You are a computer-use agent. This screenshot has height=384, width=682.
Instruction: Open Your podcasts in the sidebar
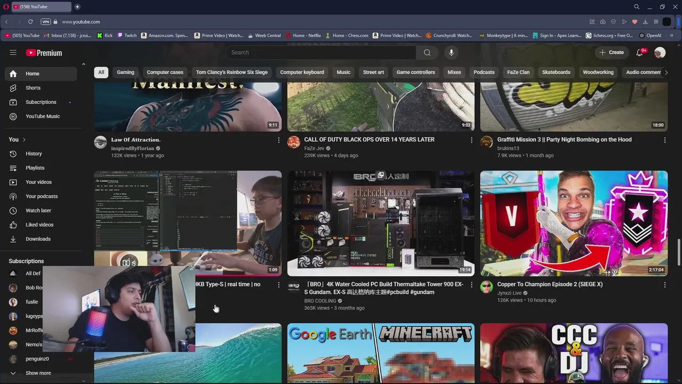click(x=40, y=196)
